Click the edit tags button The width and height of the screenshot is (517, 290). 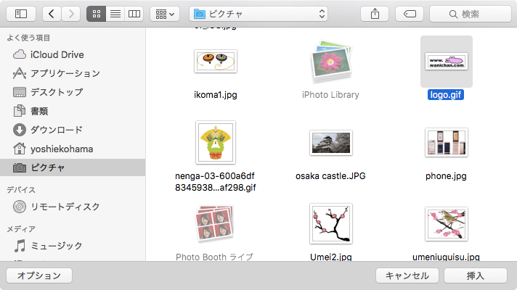coord(410,13)
